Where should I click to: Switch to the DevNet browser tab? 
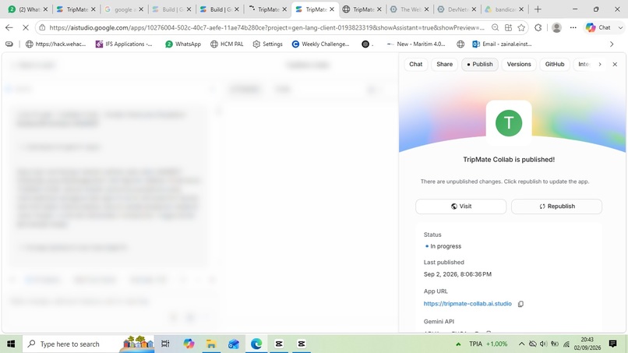[x=457, y=9]
